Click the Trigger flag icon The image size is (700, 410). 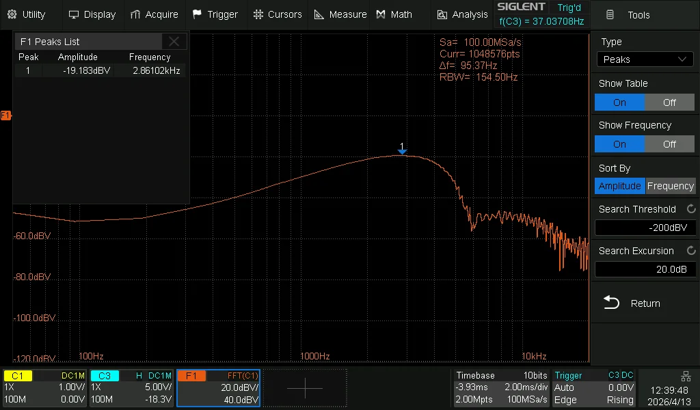198,14
